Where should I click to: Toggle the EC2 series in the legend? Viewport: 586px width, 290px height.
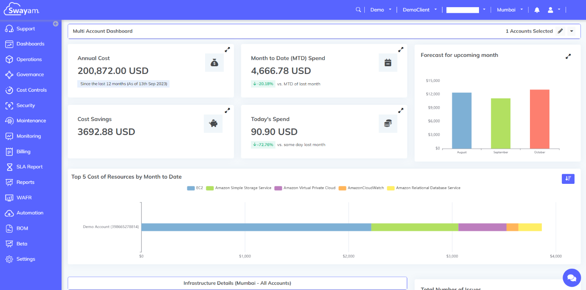(x=195, y=188)
